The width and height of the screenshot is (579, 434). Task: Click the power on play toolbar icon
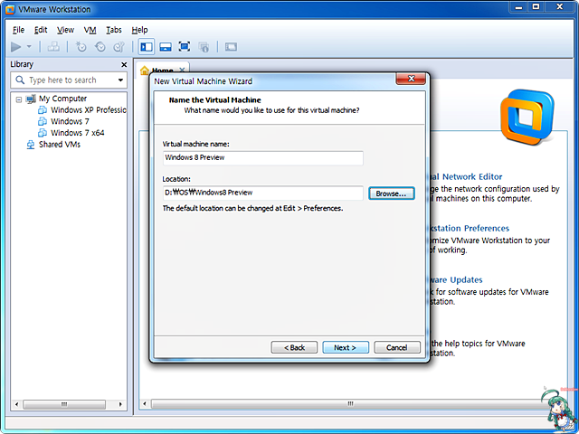[x=16, y=47]
